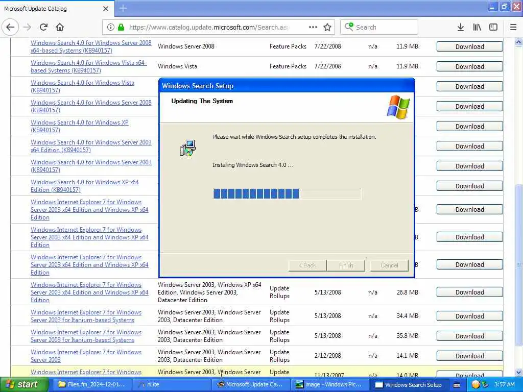The width and height of the screenshot is (523, 392).
Task: Download Windows Search 4.0 for Vista x64
Action: coord(470,67)
